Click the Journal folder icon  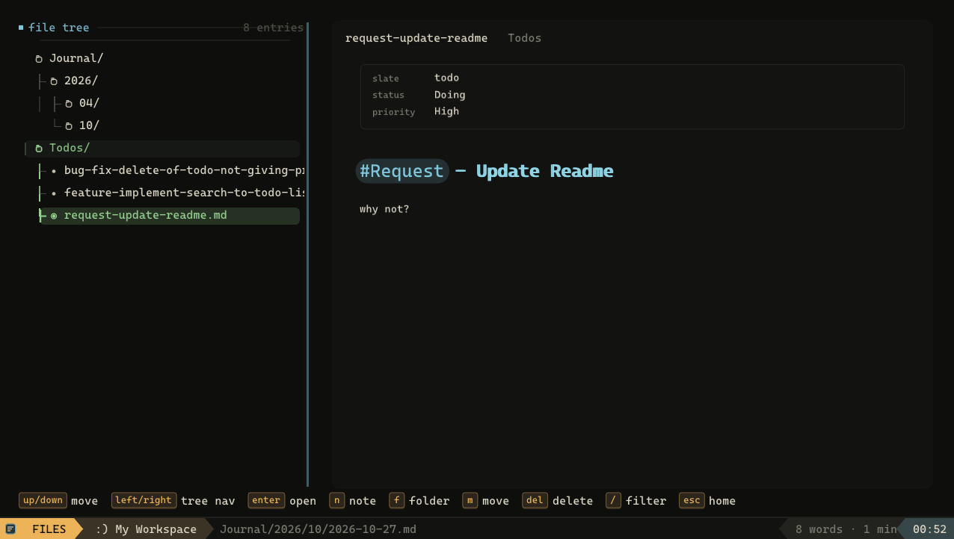[x=39, y=59]
